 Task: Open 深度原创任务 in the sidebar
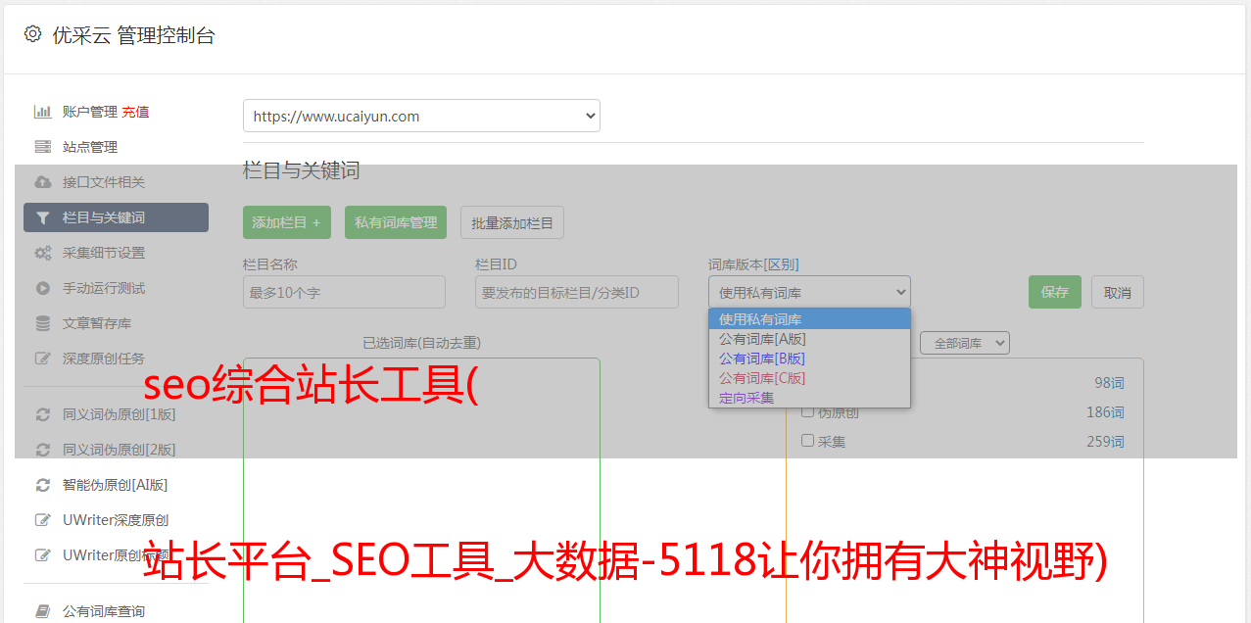[x=104, y=359]
